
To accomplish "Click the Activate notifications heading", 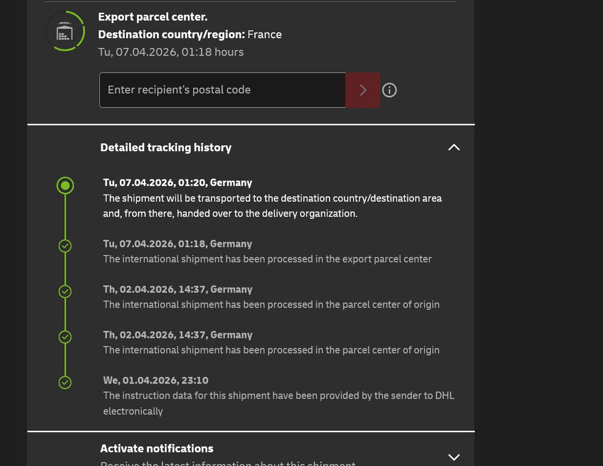I will click(x=157, y=448).
